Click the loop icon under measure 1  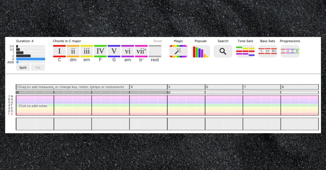18,92
